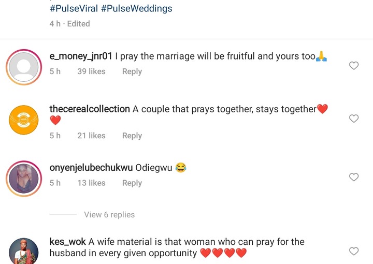This screenshot has width=373, height=264.
Task: Reply to onyenjelubechukwu's comment
Action: click(132, 183)
